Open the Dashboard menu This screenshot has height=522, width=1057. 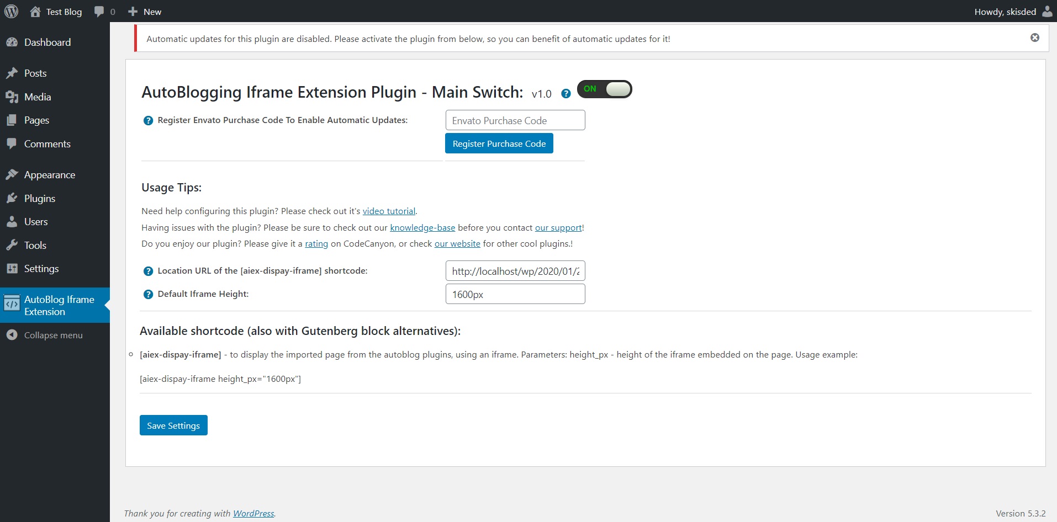point(55,42)
